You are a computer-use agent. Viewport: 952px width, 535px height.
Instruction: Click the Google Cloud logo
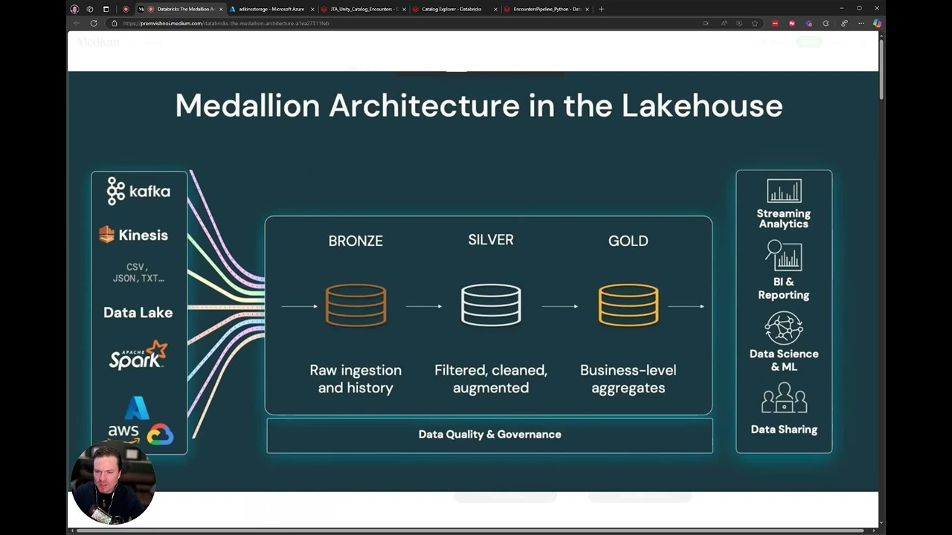[160, 434]
